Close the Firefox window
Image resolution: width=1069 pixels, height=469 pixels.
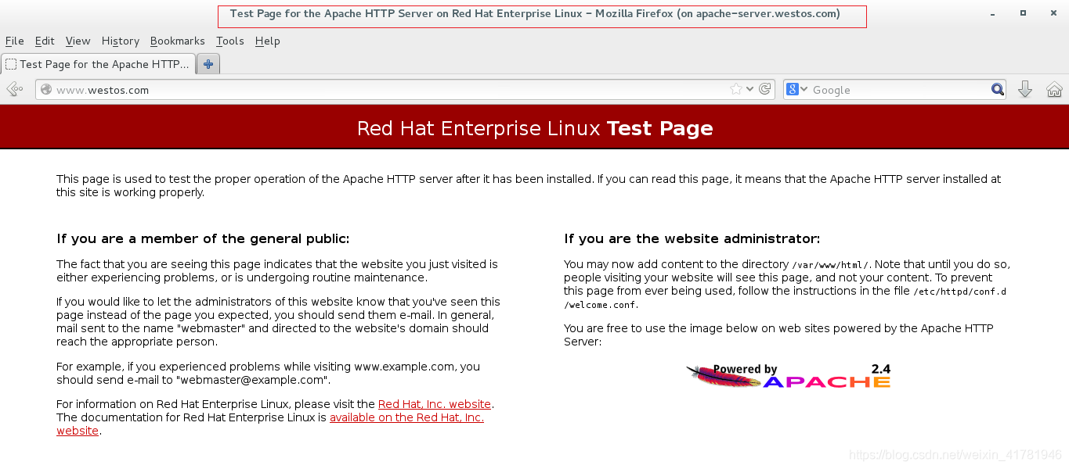click(x=1052, y=13)
